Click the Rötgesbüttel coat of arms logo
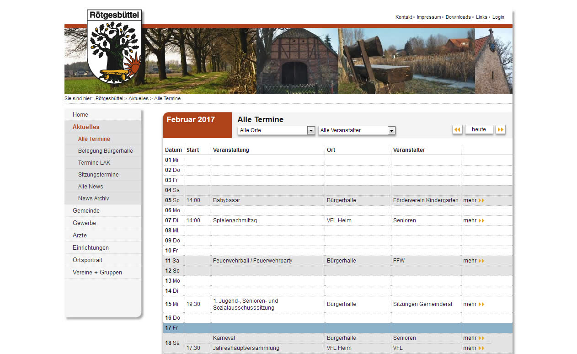 pyautogui.click(x=114, y=47)
